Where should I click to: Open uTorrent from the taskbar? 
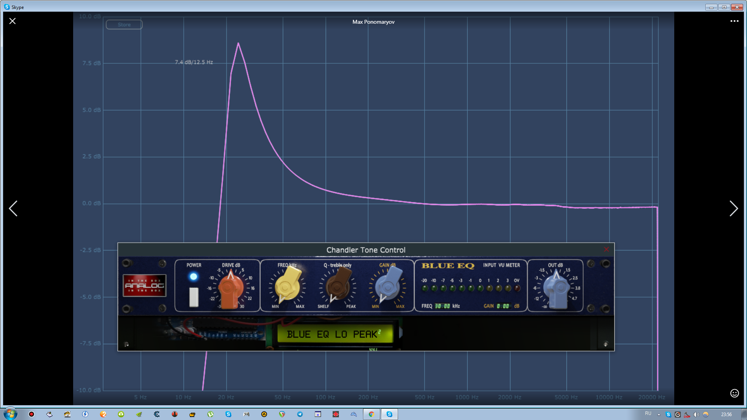click(210, 414)
